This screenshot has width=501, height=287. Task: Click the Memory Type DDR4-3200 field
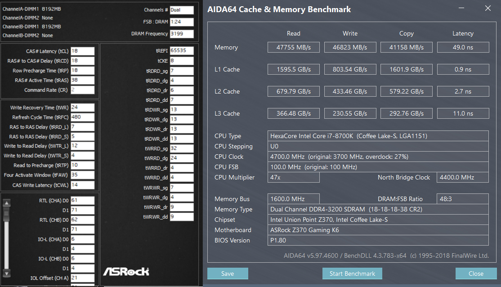[x=378, y=209]
